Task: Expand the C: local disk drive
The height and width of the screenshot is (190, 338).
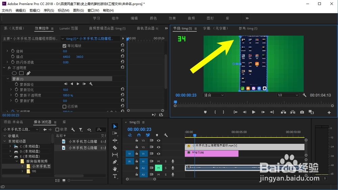Action: pyautogui.click(x=10, y=146)
